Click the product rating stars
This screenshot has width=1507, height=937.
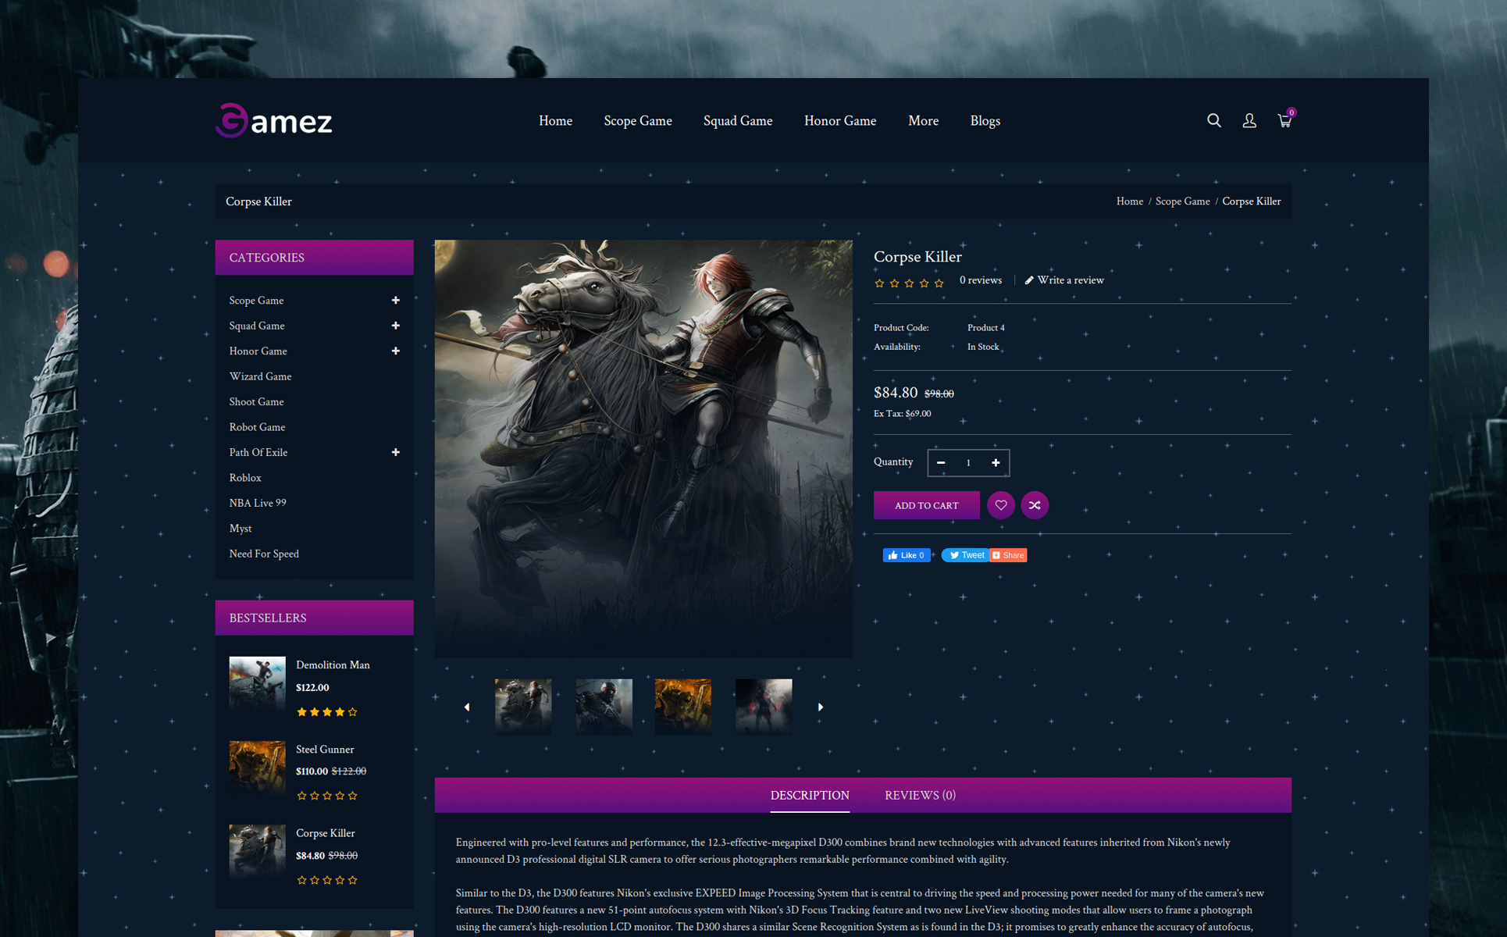[x=909, y=283]
